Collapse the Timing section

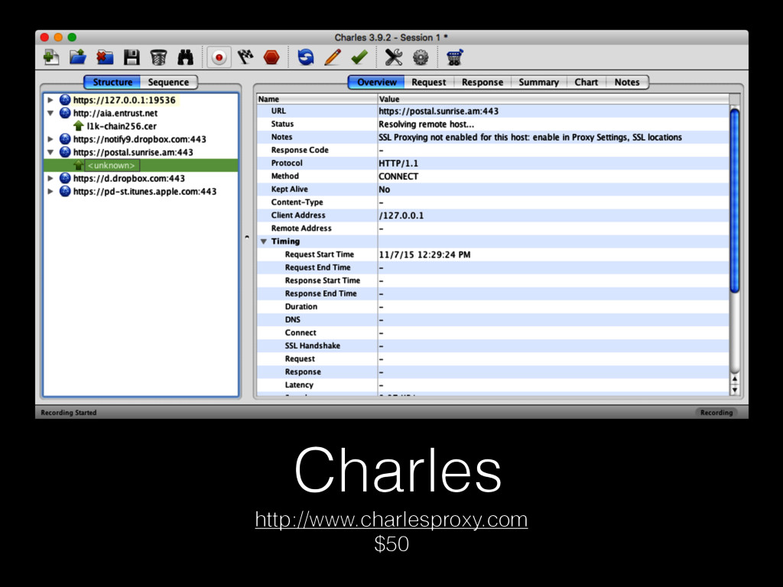[264, 242]
